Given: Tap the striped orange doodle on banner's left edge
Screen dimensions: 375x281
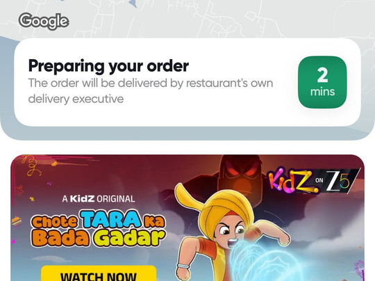Looking at the screenshot, I should (x=16, y=221).
